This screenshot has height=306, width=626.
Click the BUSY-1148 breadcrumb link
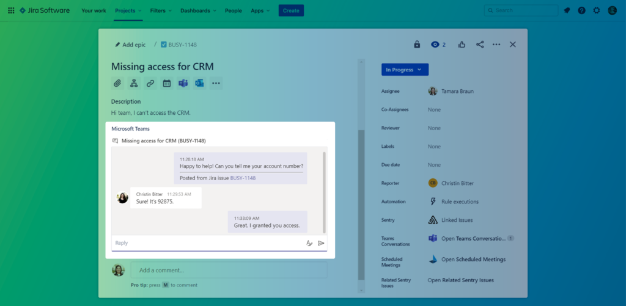182,45
